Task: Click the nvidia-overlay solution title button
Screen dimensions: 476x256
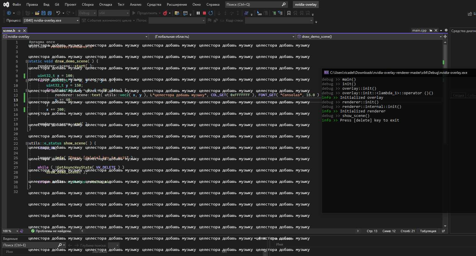Action: click(x=306, y=5)
